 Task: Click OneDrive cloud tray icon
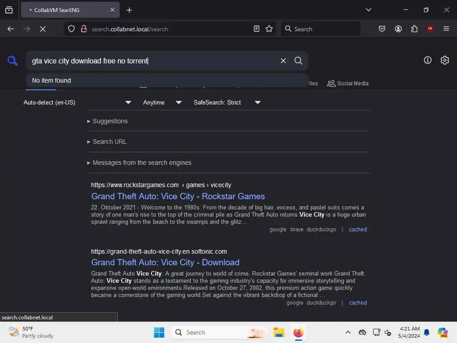tap(362, 332)
